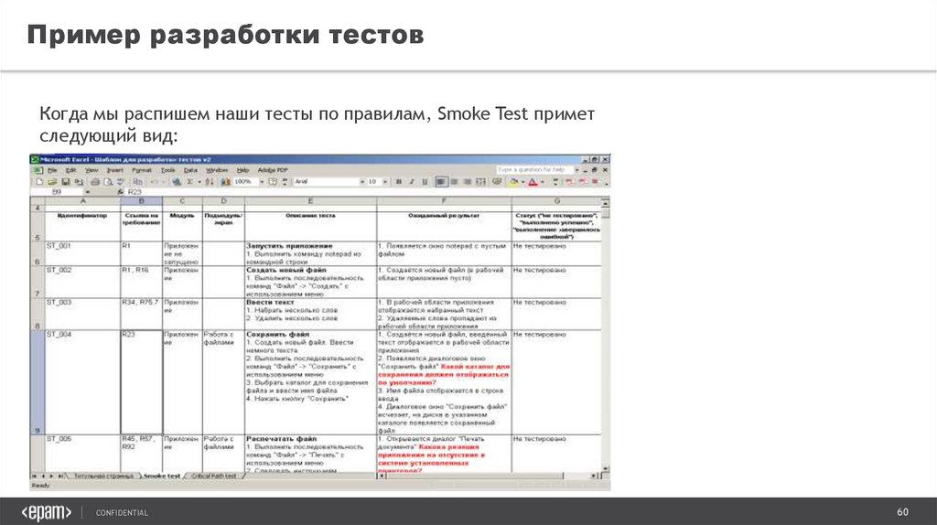Screen dimensions: 937x525
Task: Open the Insert menu
Action: tap(114, 170)
